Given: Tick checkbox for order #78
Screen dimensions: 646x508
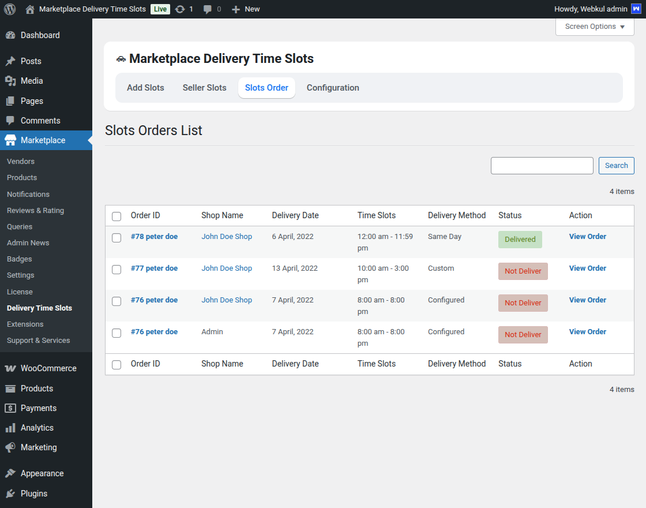Looking at the screenshot, I should click(117, 238).
